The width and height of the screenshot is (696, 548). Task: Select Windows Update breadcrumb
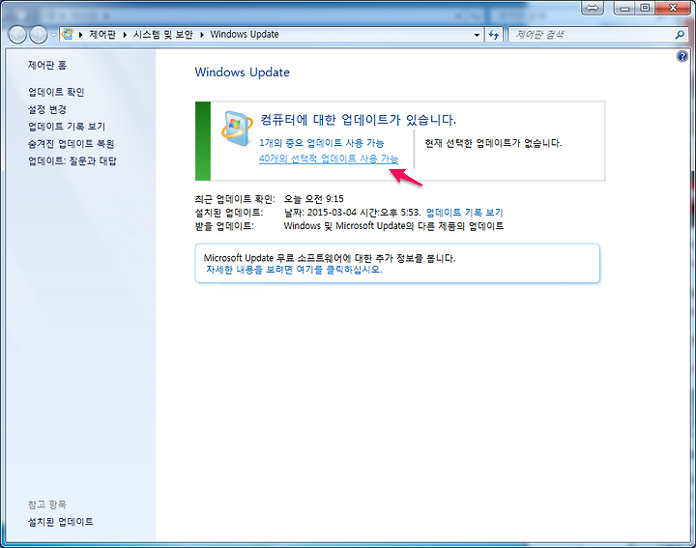point(245,34)
